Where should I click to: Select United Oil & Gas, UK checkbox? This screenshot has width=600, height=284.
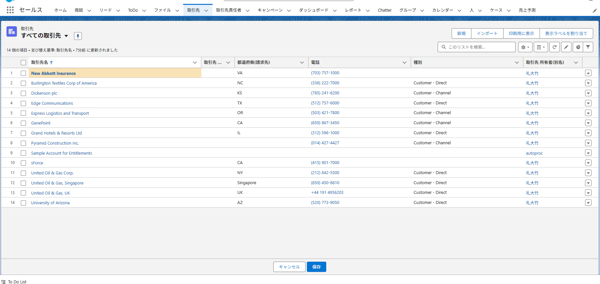[23, 193]
